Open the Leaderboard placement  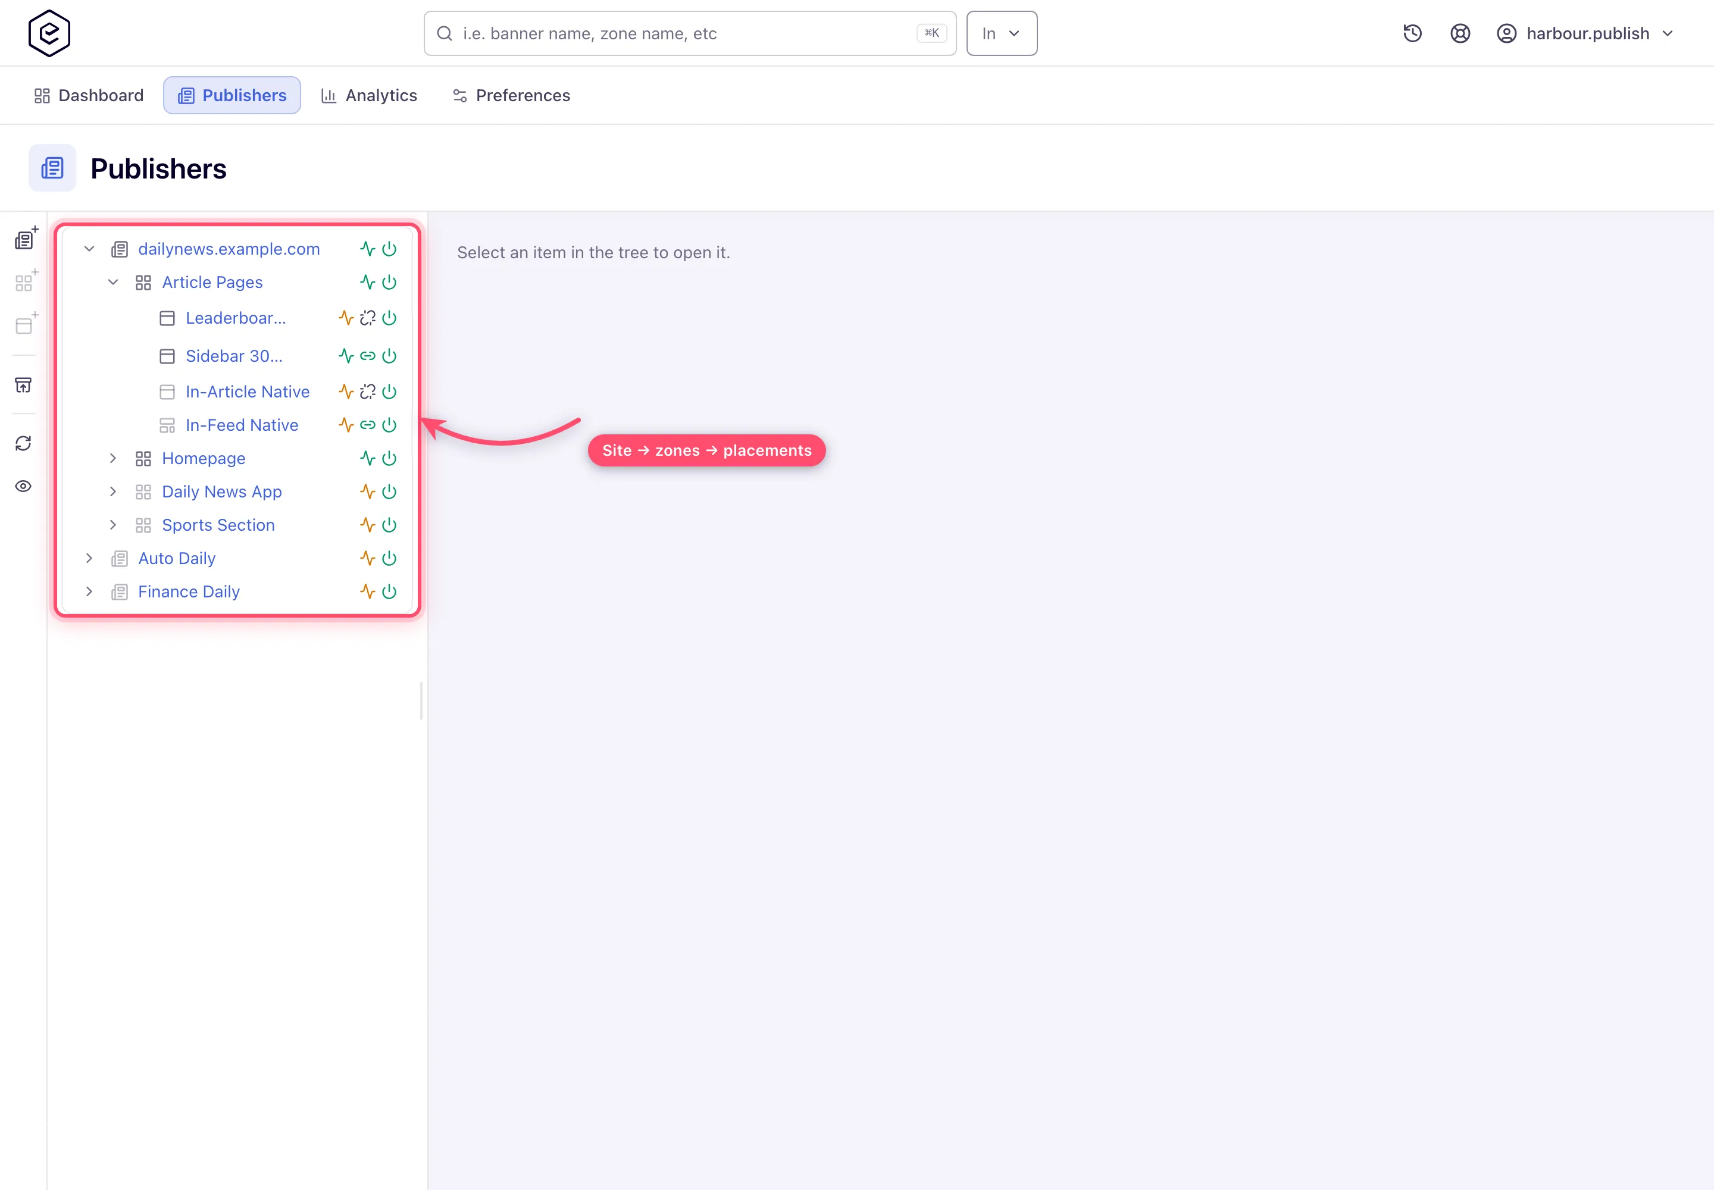tap(236, 318)
